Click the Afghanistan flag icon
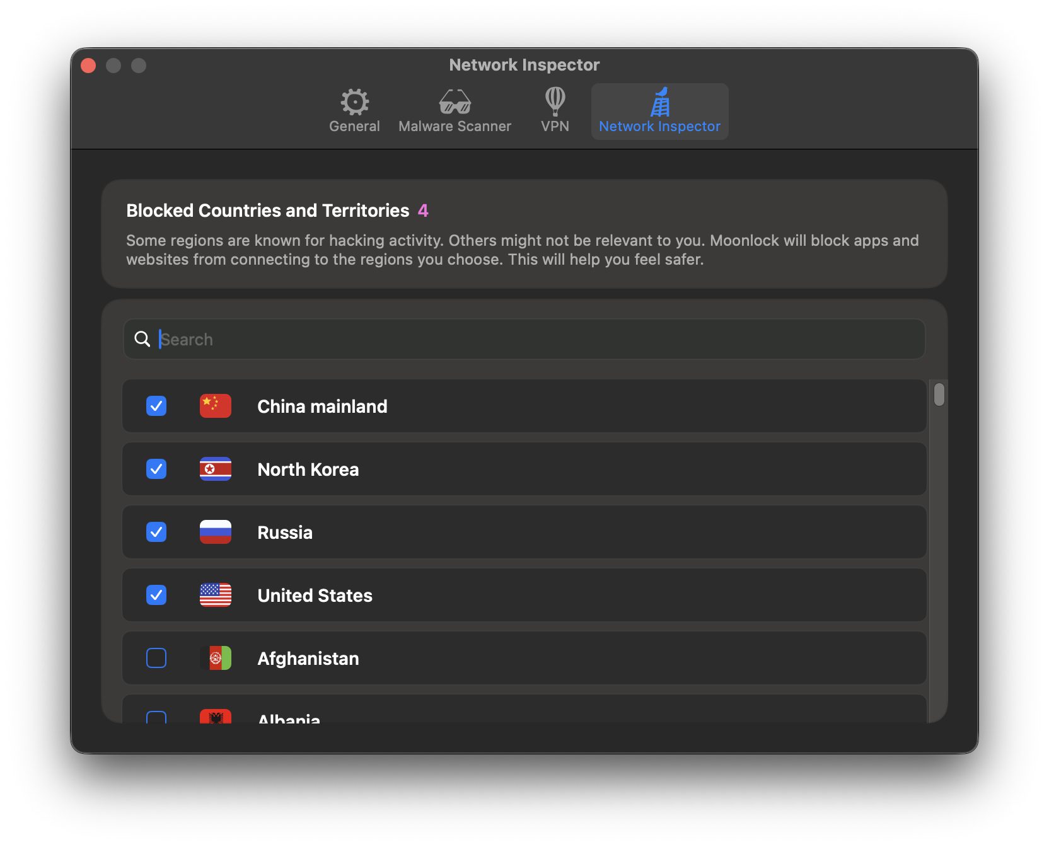 point(216,659)
